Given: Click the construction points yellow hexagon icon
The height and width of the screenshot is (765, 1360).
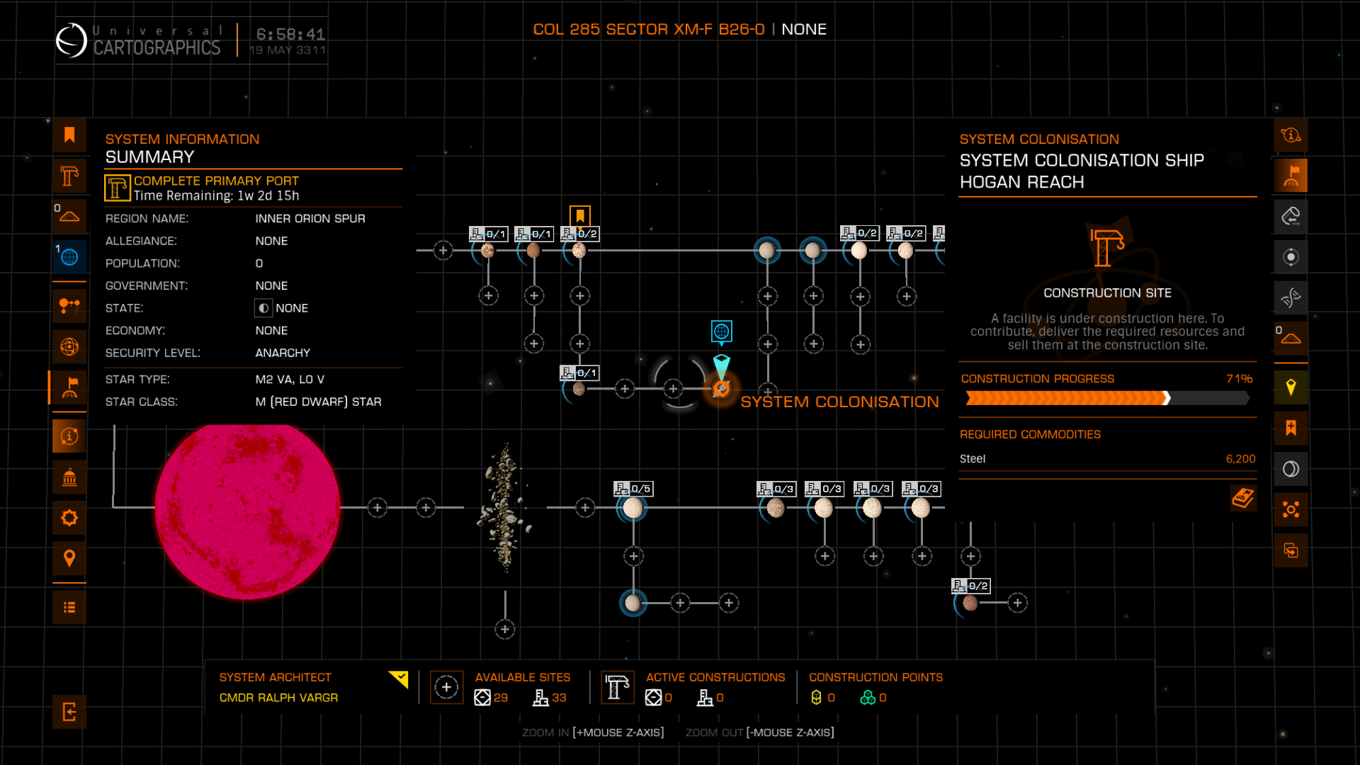Looking at the screenshot, I should point(816,698).
